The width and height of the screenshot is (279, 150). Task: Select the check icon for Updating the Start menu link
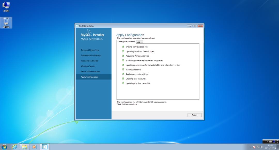(123, 83)
